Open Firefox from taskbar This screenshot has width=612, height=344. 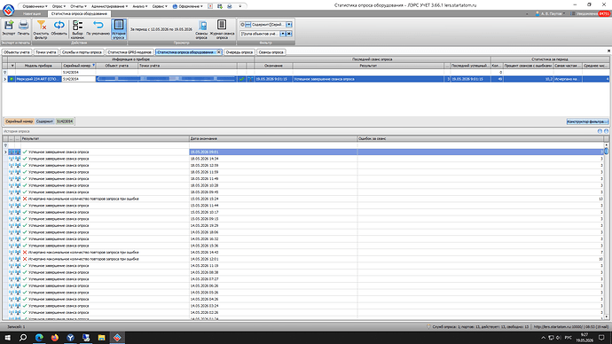click(55, 338)
